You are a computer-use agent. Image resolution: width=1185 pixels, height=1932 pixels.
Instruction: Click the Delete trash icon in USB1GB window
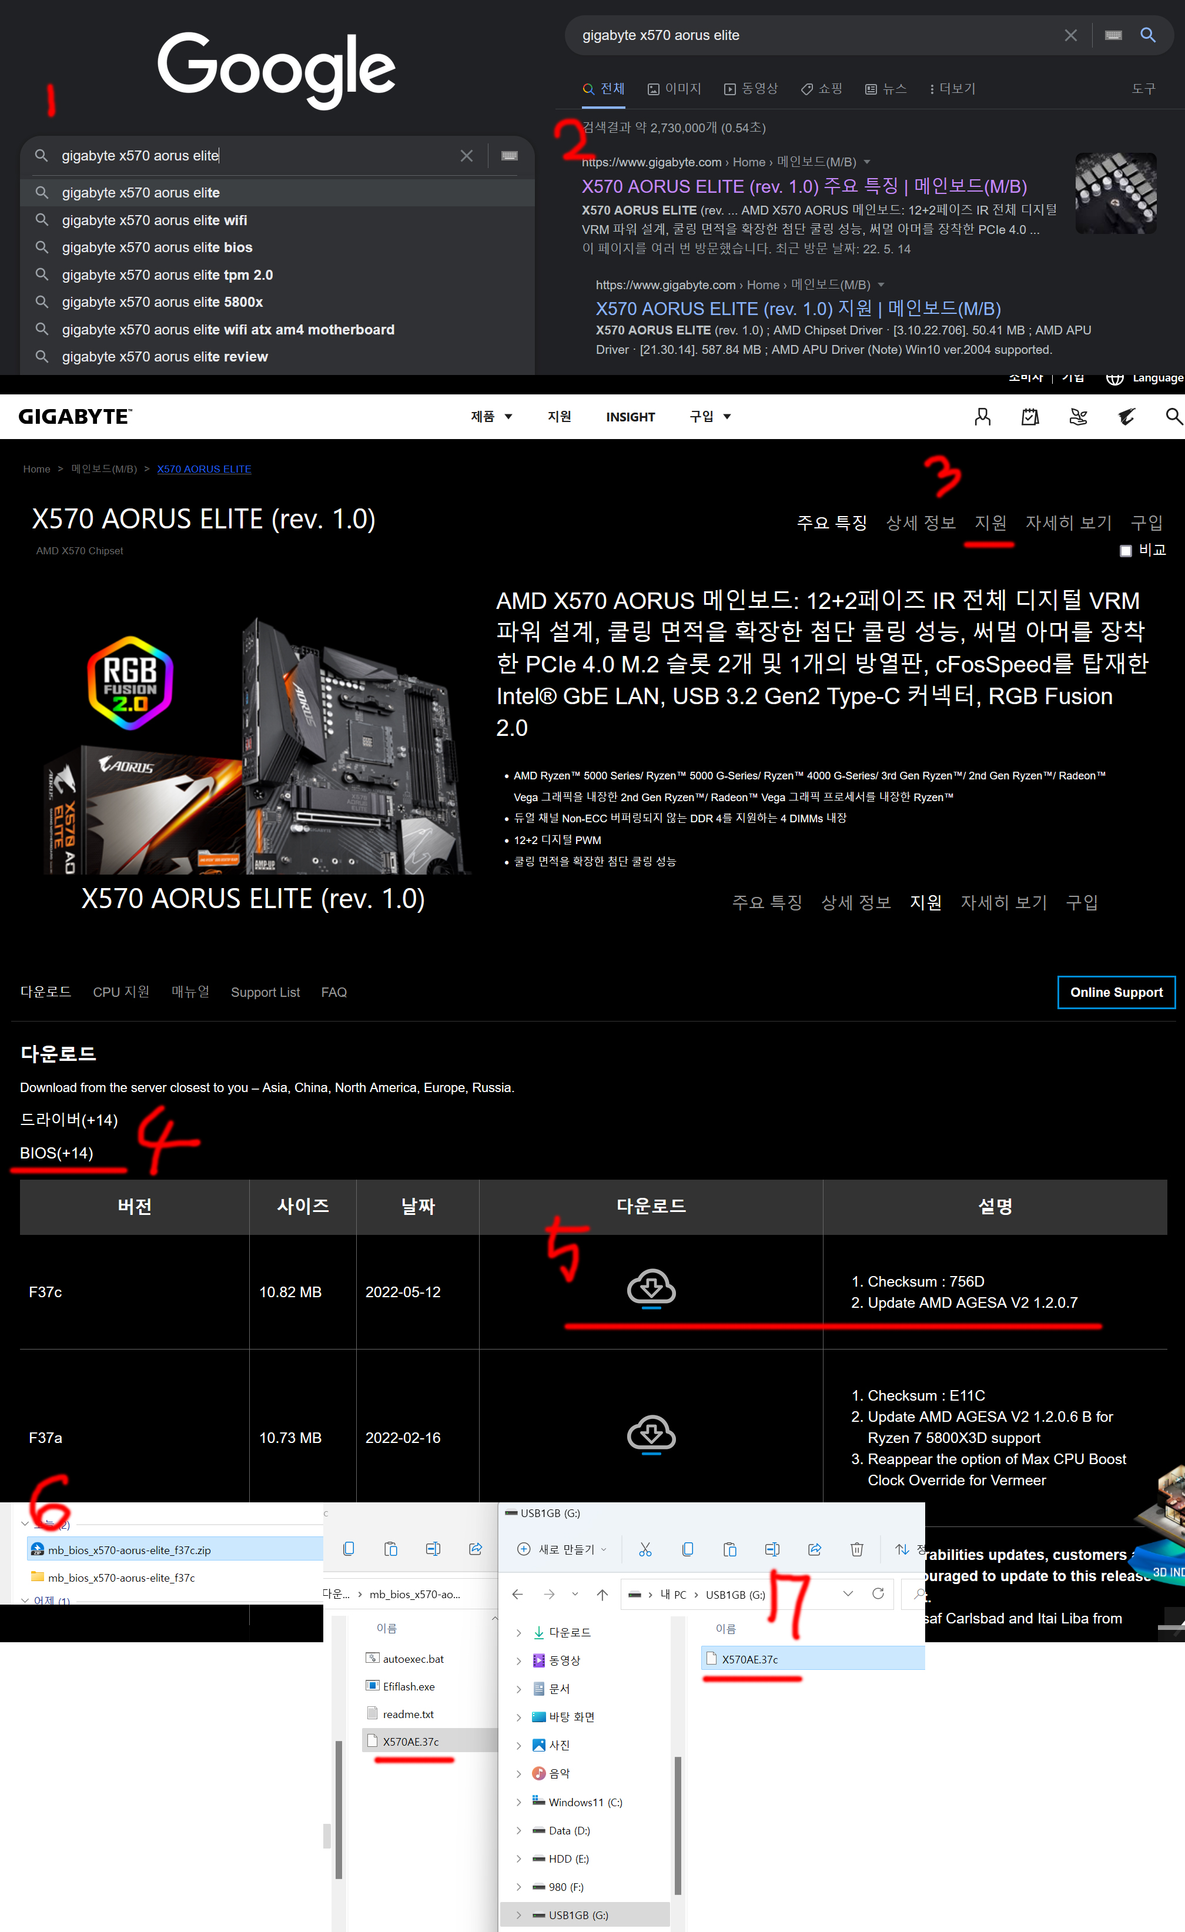point(856,1549)
